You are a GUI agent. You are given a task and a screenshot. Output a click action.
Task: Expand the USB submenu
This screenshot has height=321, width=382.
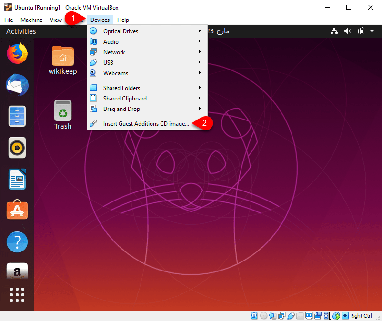coord(147,62)
